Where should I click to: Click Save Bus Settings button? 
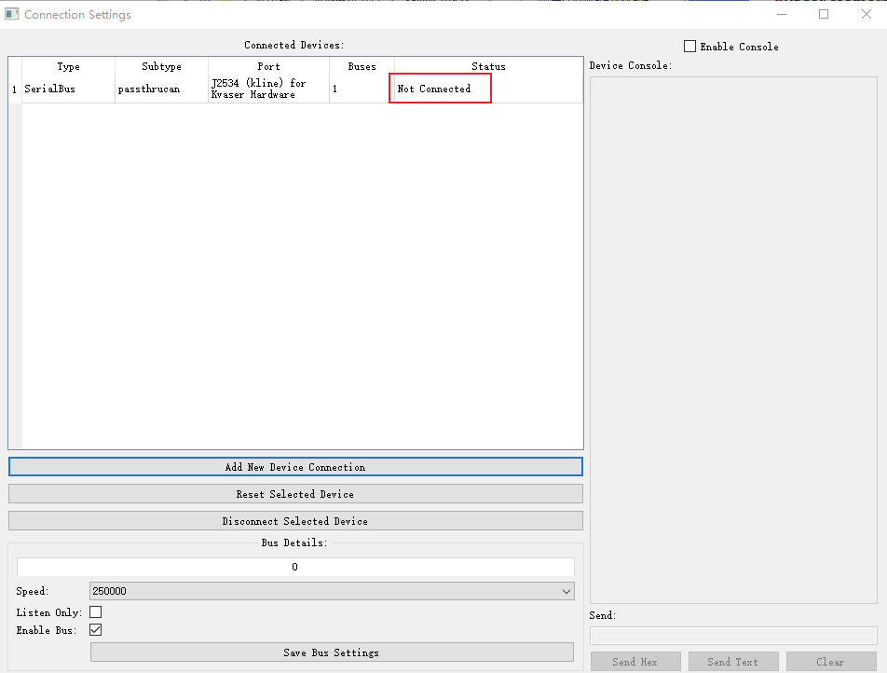click(332, 652)
